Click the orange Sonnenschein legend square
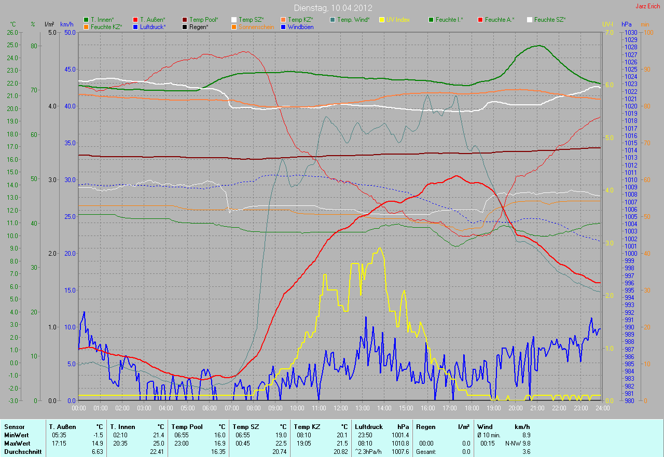 pos(234,26)
